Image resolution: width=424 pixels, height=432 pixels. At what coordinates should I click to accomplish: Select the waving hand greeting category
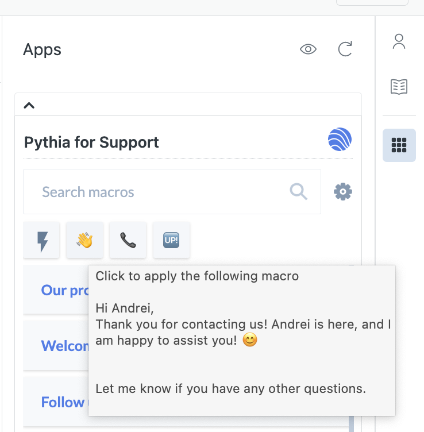pos(84,241)
